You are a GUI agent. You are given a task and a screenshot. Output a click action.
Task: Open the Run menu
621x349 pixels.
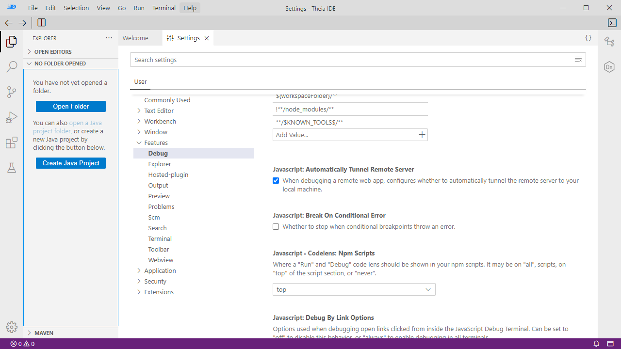pos(139,8)
